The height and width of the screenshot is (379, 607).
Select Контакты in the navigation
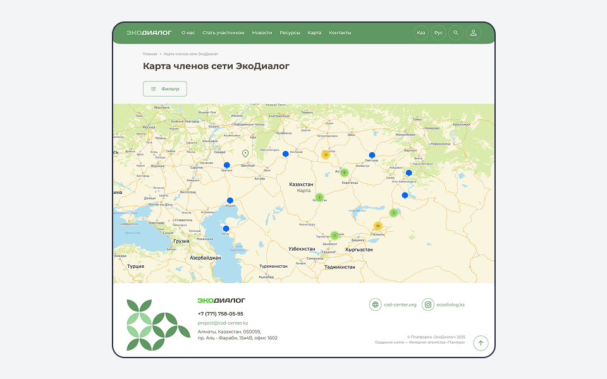(x=339, y=32)
